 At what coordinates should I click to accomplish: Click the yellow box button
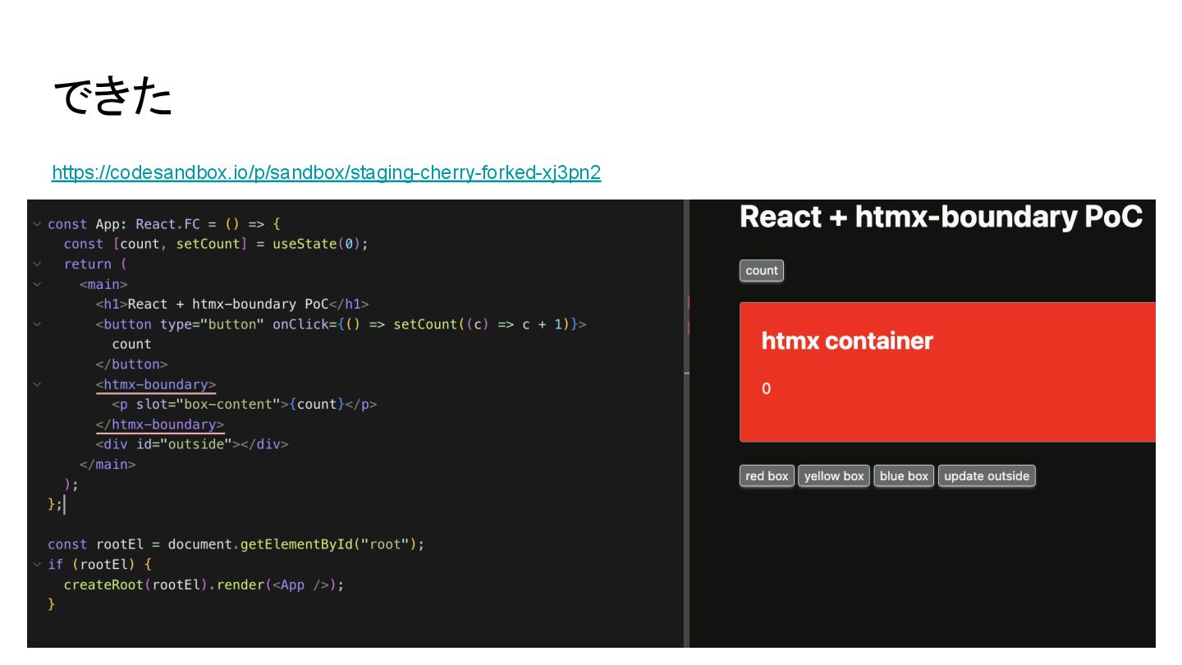point(834,476)
